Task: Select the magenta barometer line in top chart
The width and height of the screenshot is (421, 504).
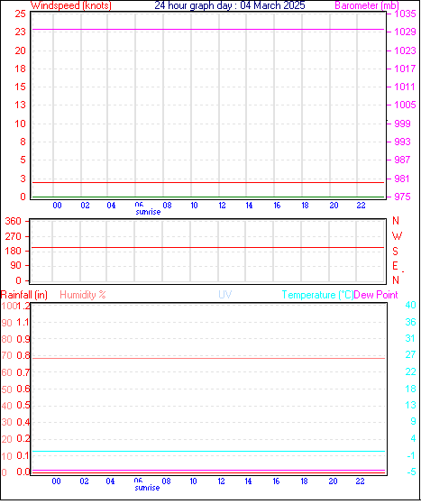Action: [x=208, y=29]
